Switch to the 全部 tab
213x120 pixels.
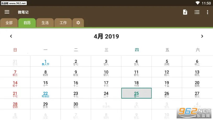point(9,23)
